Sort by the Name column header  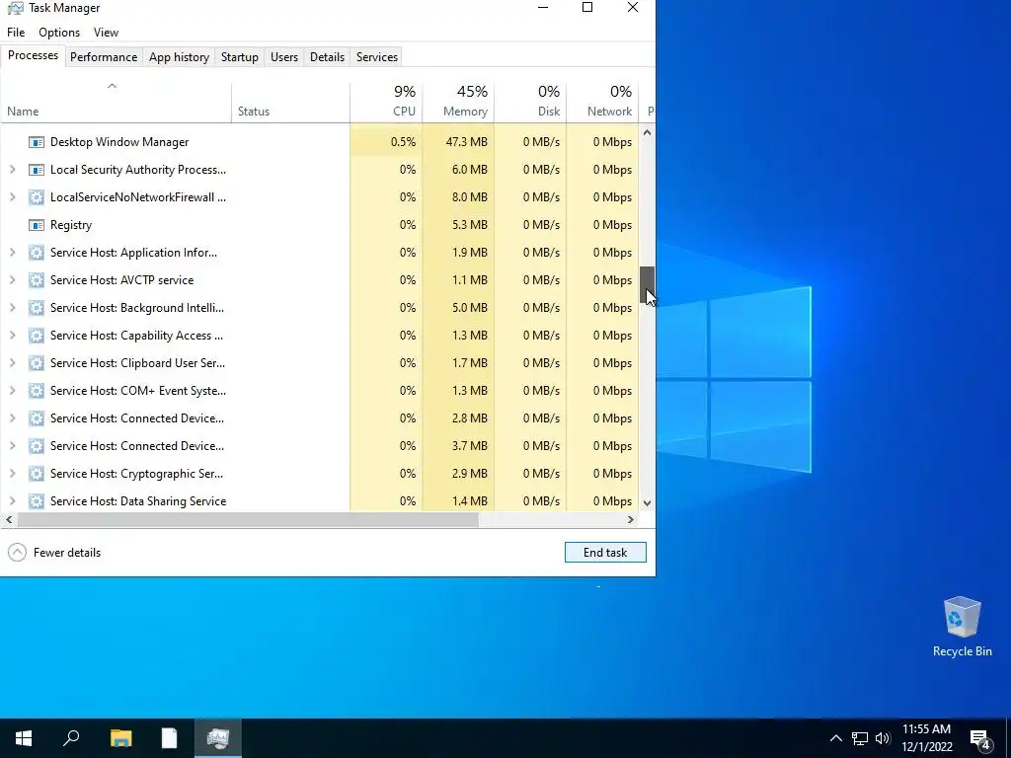(x=117, y=102)
